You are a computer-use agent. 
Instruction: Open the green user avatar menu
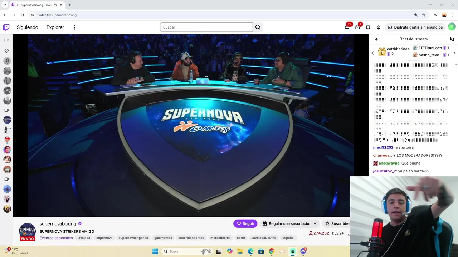(x=452, y=27)
